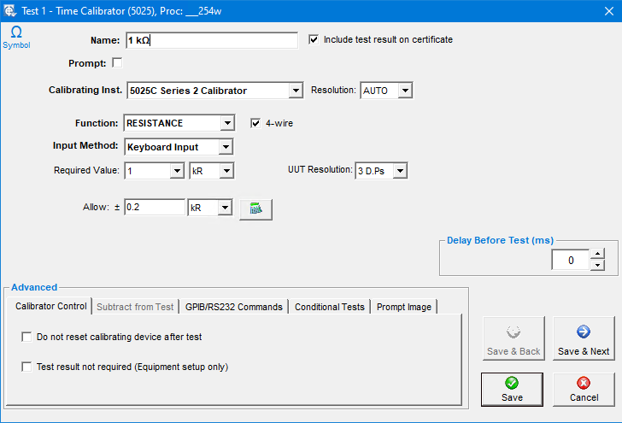Click the Name text field

coord(210,40)
